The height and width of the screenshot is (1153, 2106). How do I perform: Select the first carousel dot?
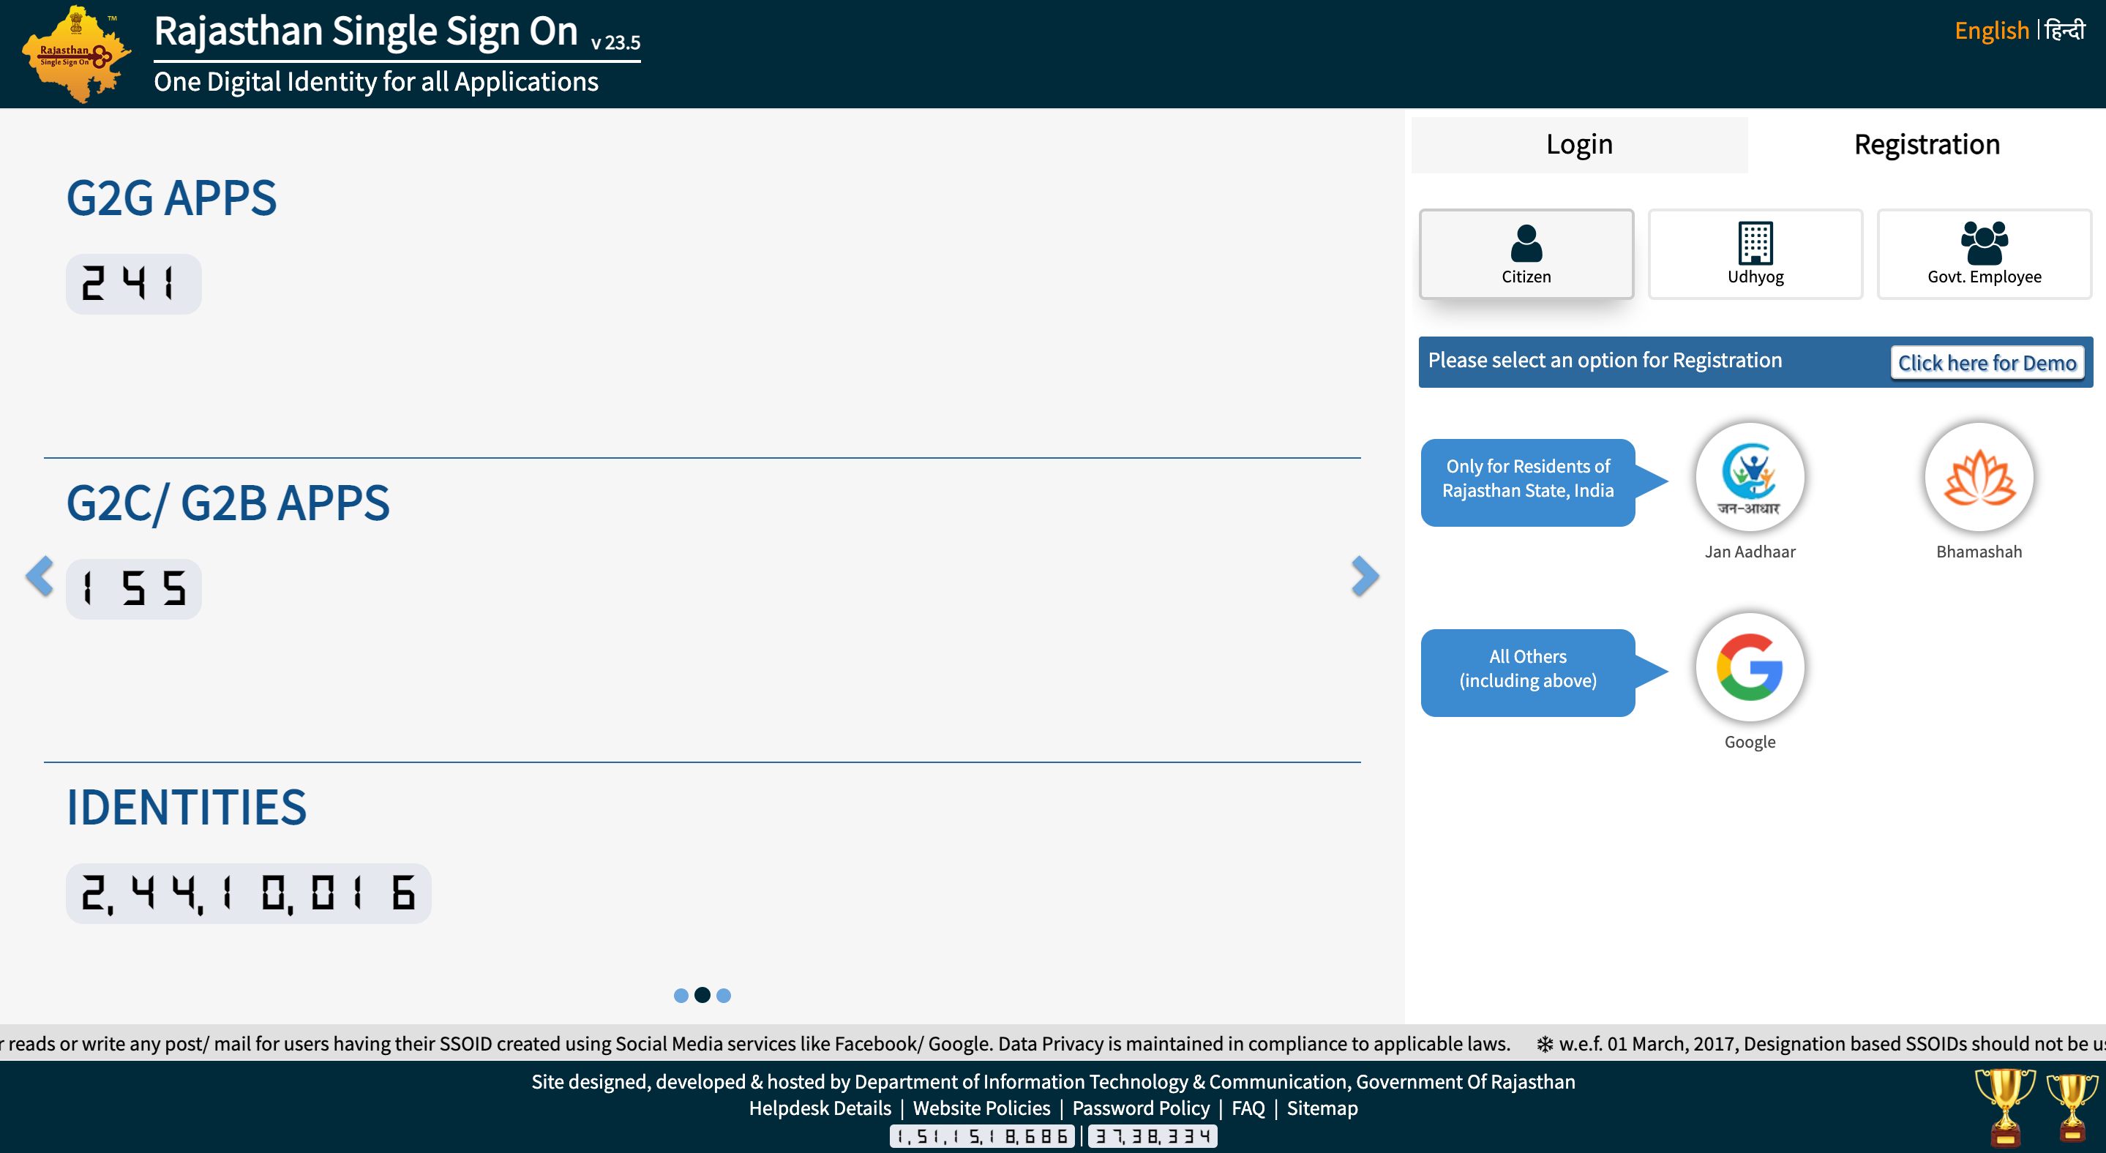tap(681, 995)
